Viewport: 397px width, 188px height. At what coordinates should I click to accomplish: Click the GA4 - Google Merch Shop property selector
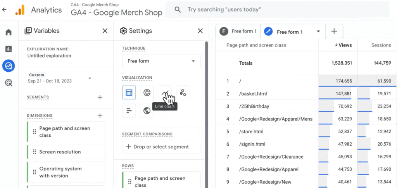click(116, 10)
